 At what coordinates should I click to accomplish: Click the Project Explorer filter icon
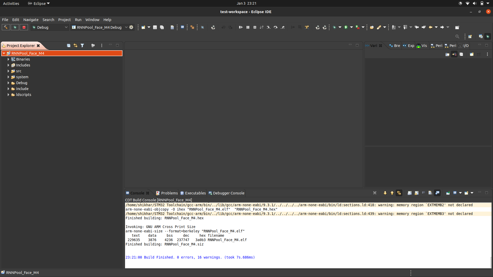pyautogui.click(x=82, y=45)
